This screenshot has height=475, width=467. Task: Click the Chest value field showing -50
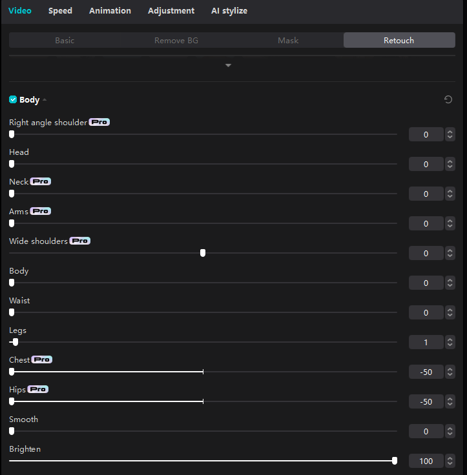426,372
